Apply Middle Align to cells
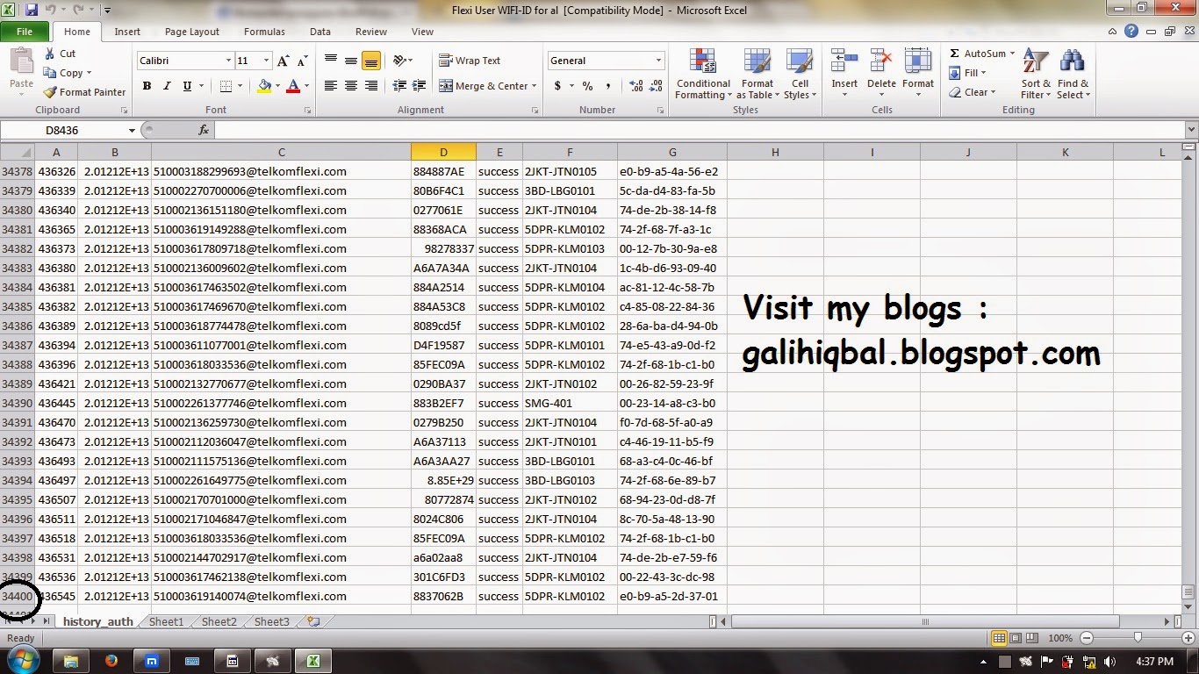This screenshot has width=1199, height=674. (351, 61)
